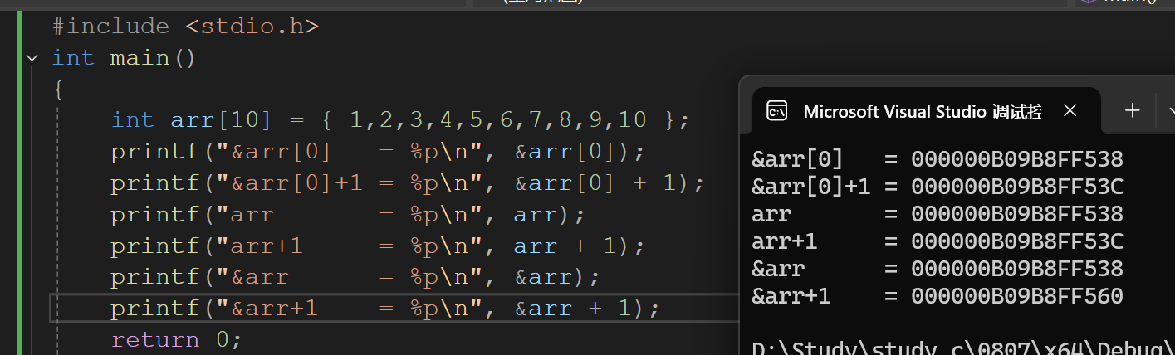Click the int arr[10] declaration line
Image resolution: width=1175 pixels, height=355 pixels.
[401, 120]
